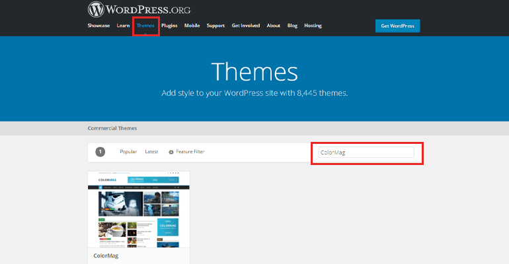Switch to the Popular themes tab
Viewport: 509px width, 264px height.
128,152
